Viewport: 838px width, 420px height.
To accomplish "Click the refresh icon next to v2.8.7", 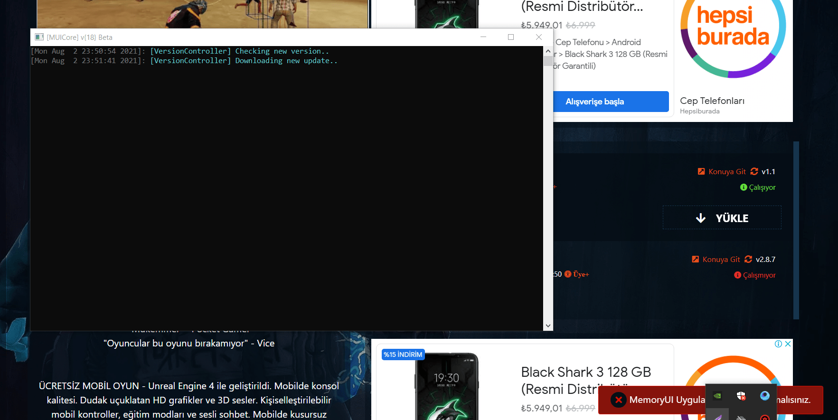I will click(748, 259).
